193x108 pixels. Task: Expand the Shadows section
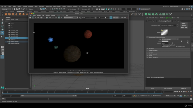click(147, 49)
